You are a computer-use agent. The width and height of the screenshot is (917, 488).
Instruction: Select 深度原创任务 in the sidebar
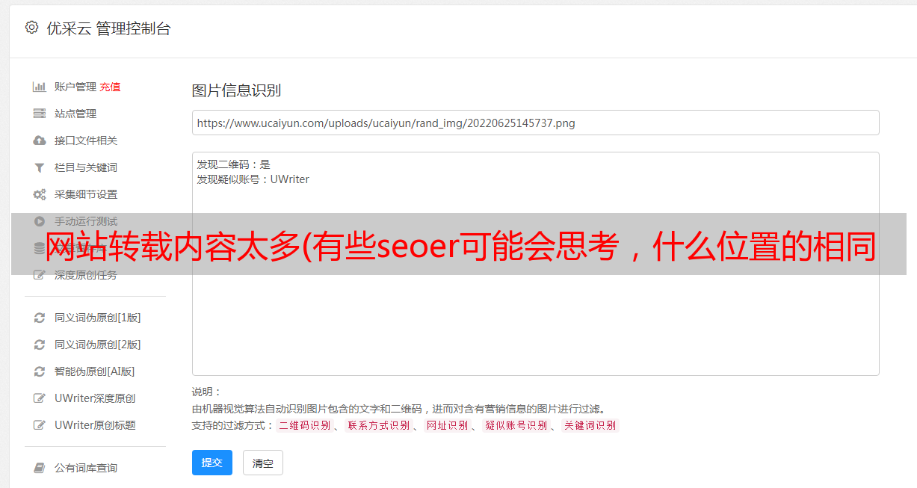85,275
